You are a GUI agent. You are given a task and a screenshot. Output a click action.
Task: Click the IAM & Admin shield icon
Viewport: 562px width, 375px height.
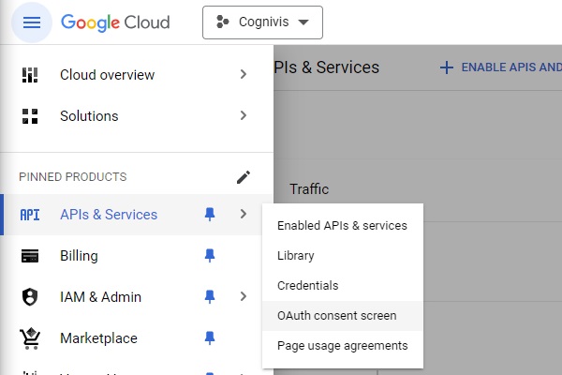pos(30,297)
